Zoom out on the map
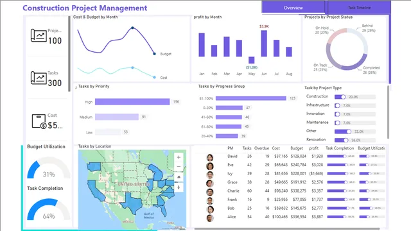The width and height of the screenshot is (411, 231). pyautogui.click(x=179, y=167)
